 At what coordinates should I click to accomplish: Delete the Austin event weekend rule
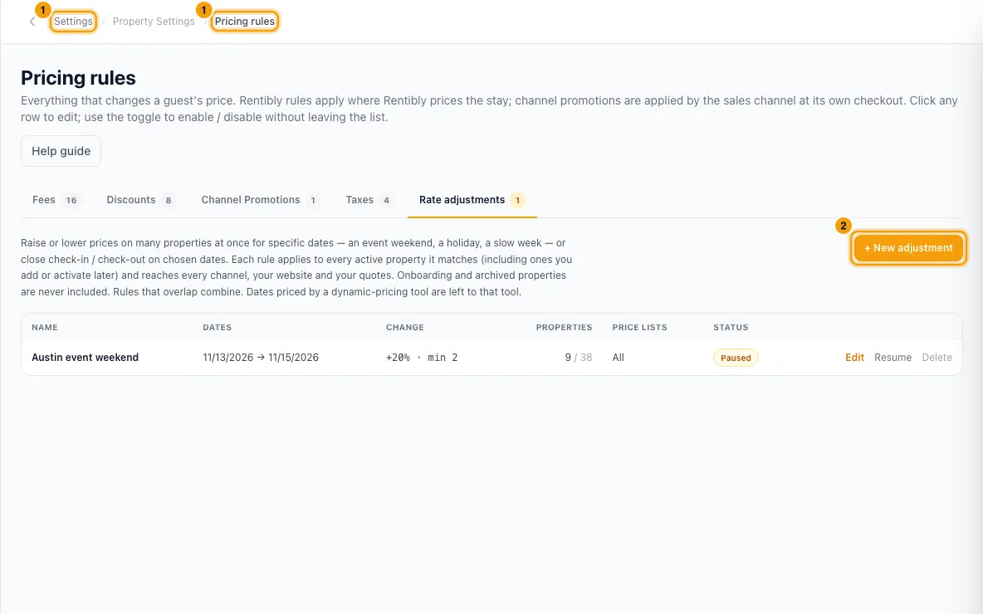[937, 358]
